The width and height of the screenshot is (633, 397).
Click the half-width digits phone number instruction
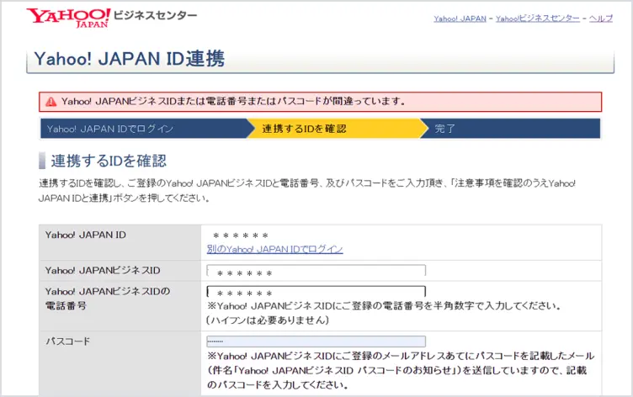click(384, 306)
